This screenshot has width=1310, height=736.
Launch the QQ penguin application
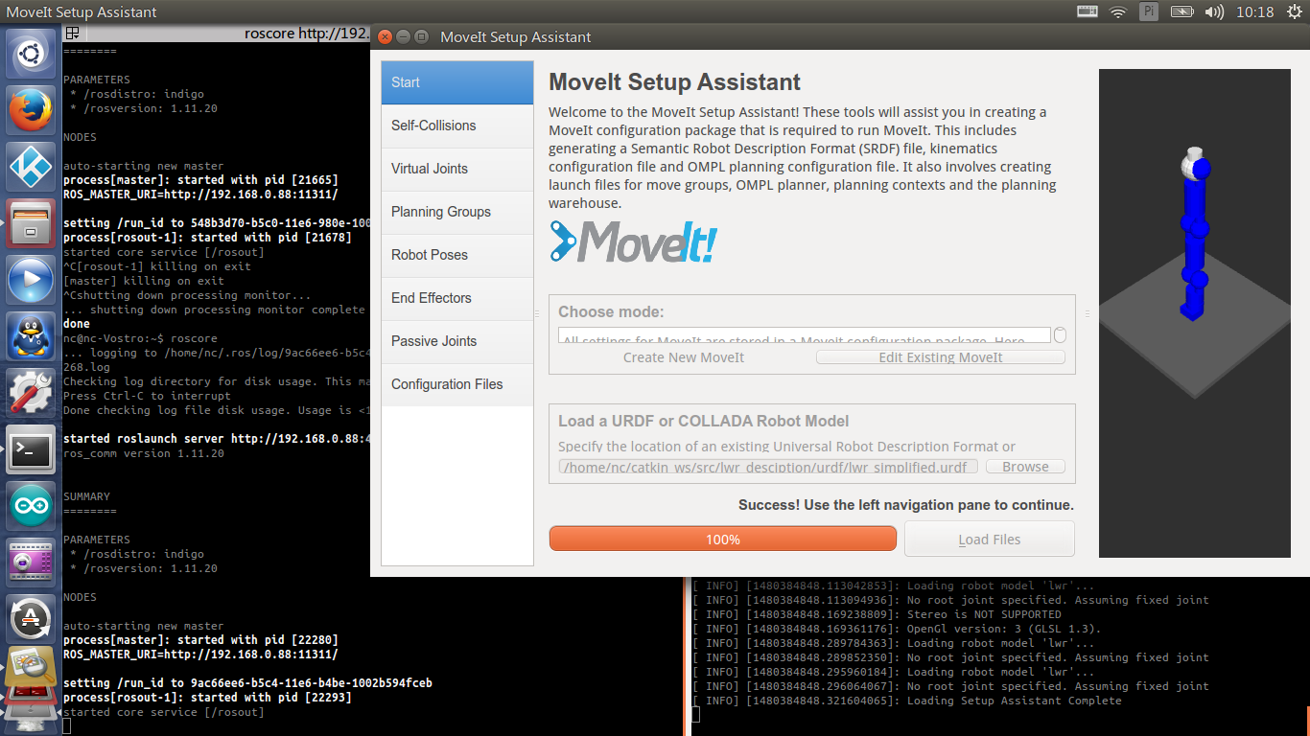32,336
